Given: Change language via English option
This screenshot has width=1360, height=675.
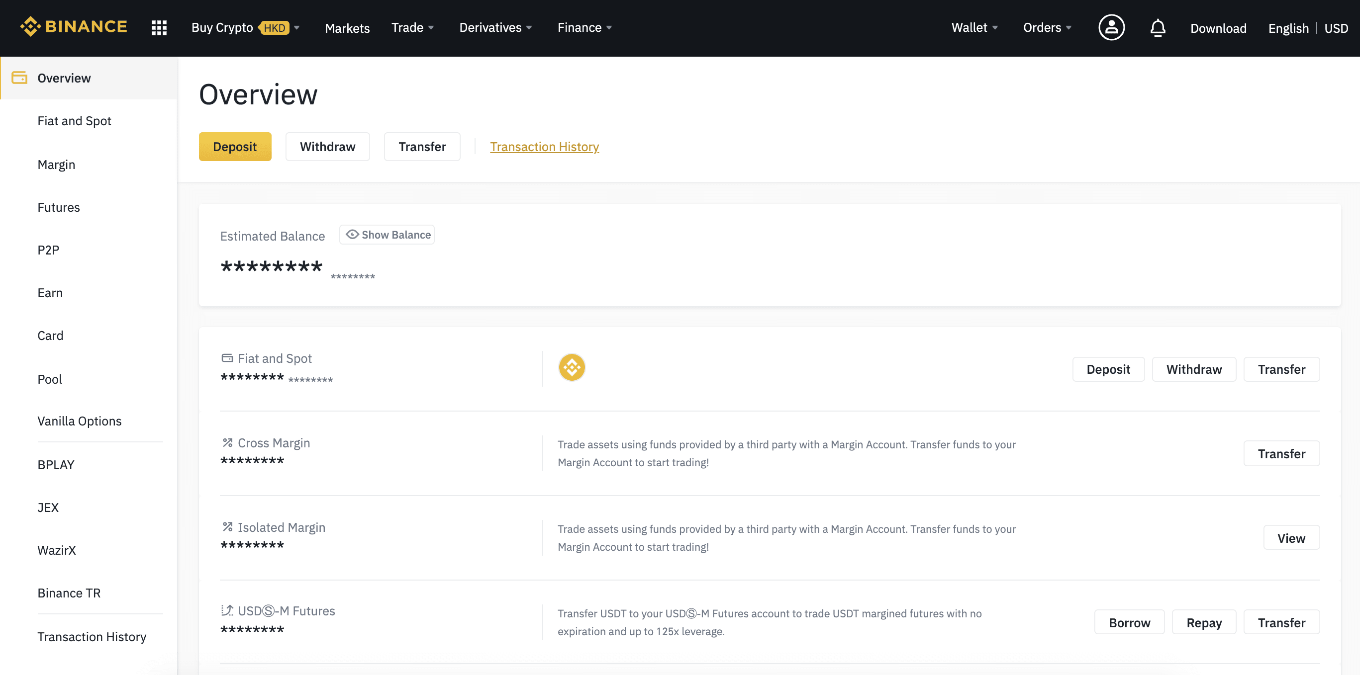Looking at the screenshot, I should click(1288, 28).
